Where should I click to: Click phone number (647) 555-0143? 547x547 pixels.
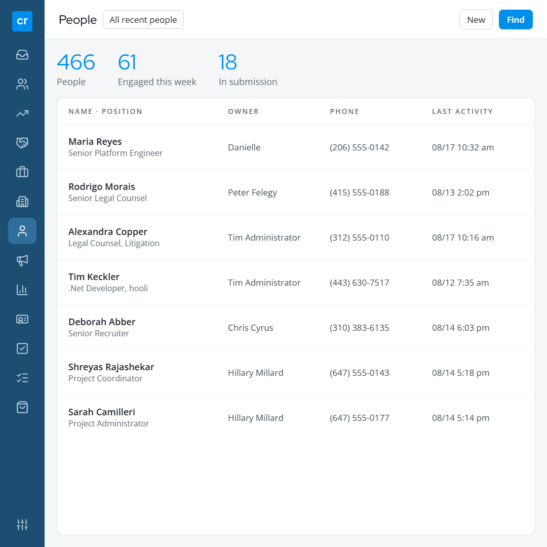point(359,373)
